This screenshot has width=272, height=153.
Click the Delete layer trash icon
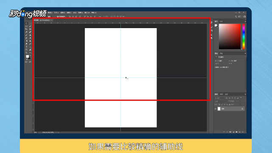point(243,132)
